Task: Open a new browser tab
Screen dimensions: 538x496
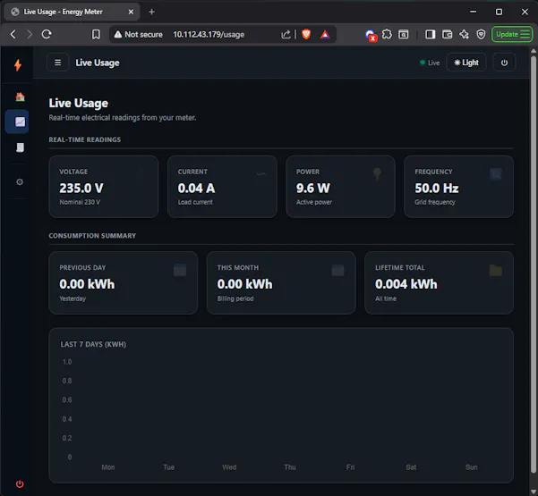Action: coord(151,12)
